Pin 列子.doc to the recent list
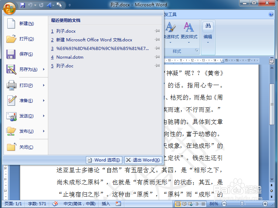Screen dimensions: 278x208 pos(157,66)
